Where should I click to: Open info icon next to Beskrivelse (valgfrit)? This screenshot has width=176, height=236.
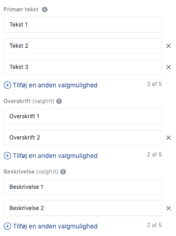click(x=63, y=172)
